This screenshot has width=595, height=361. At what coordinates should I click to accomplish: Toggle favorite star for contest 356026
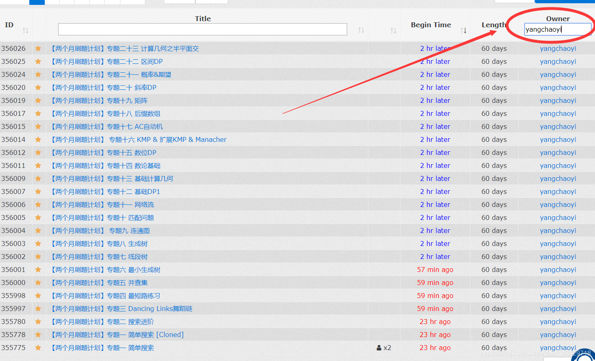[38, 48]
